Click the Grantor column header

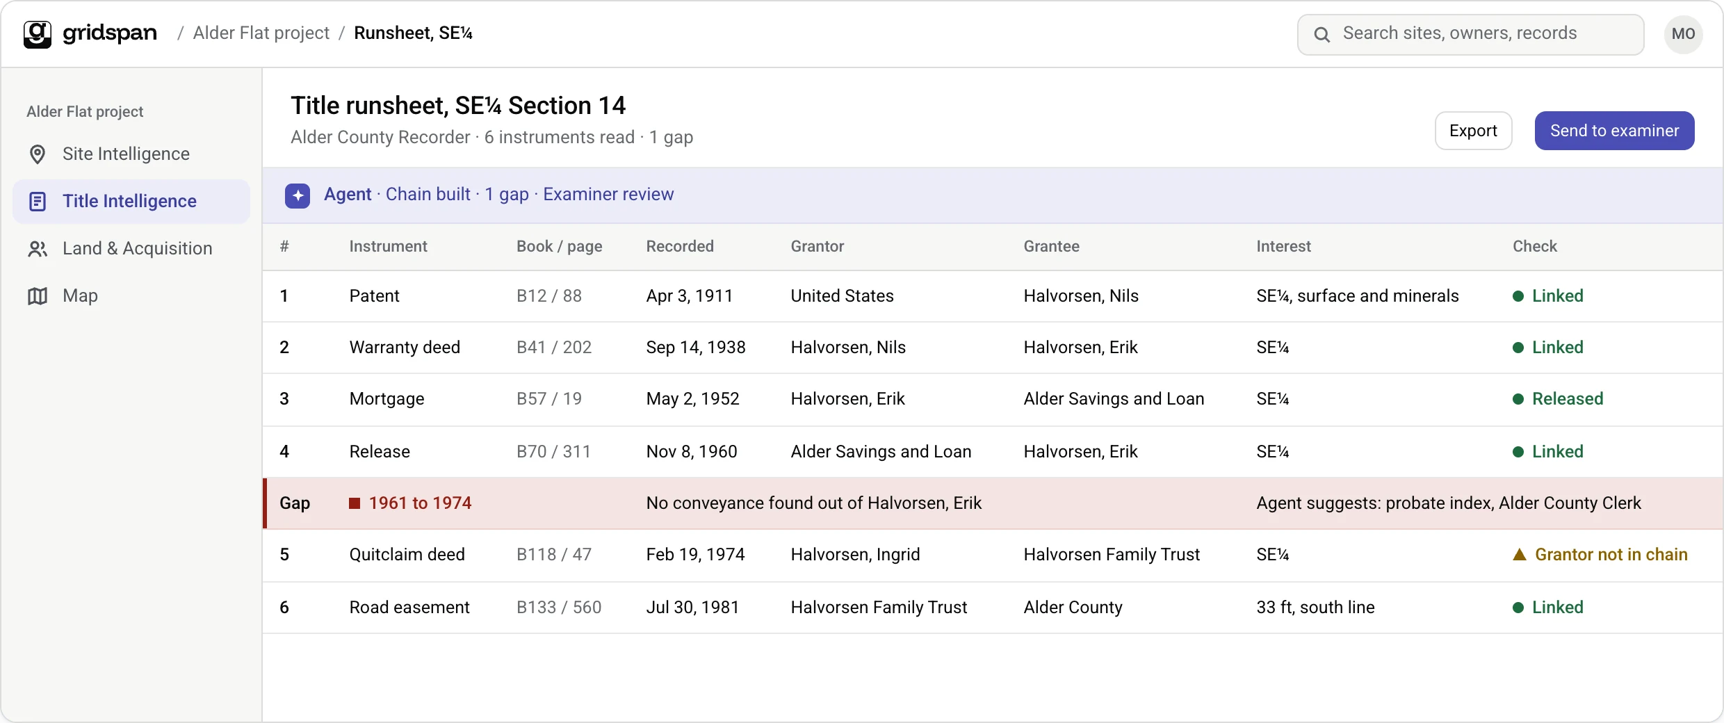coord(817,246)
